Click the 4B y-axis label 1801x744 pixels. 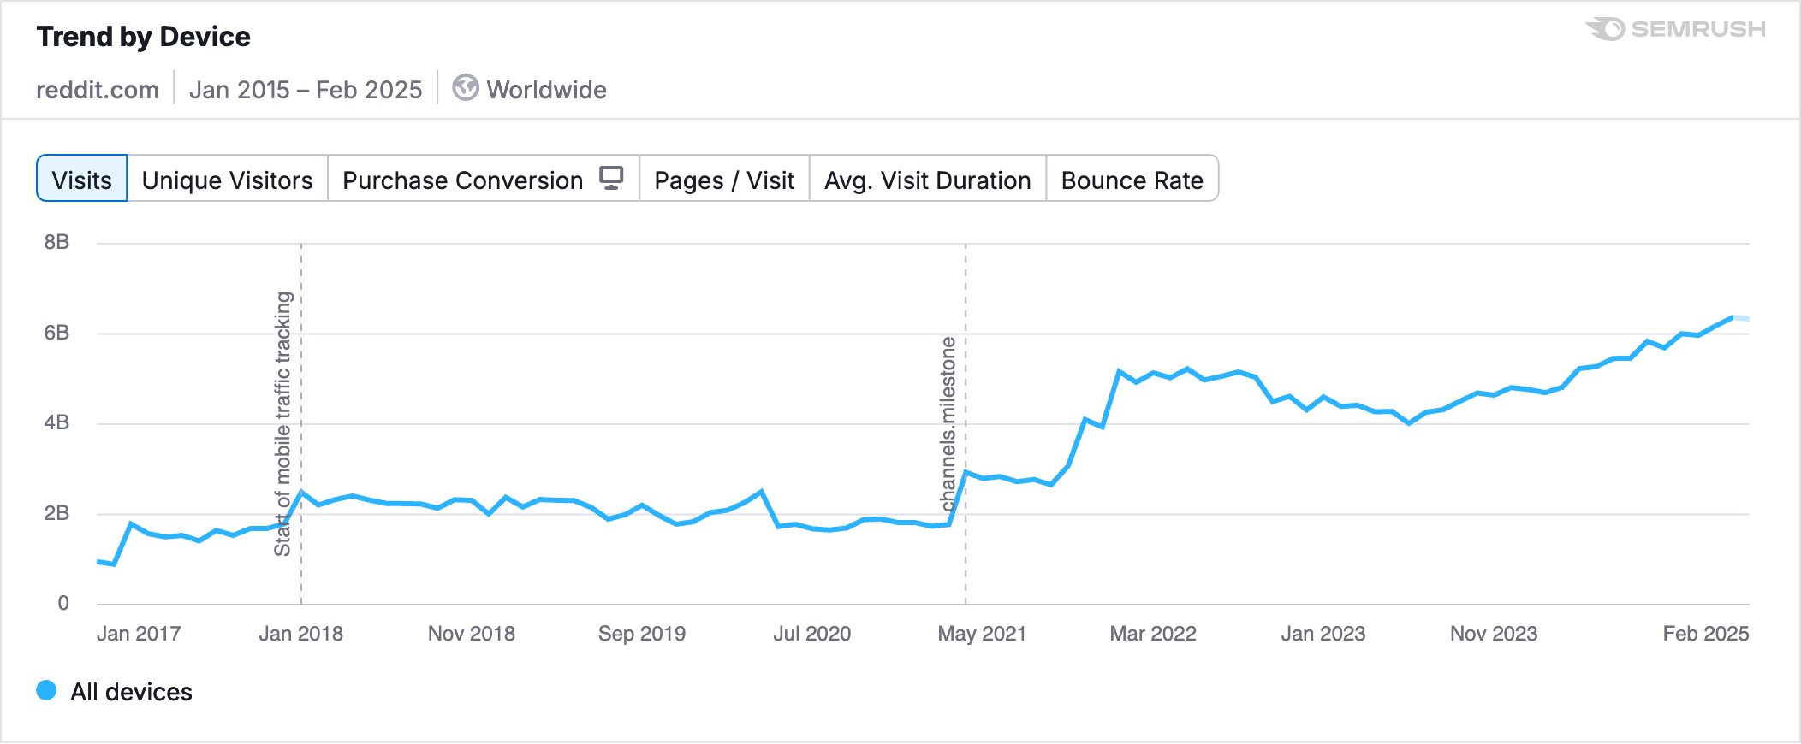(x=56, y=422)
